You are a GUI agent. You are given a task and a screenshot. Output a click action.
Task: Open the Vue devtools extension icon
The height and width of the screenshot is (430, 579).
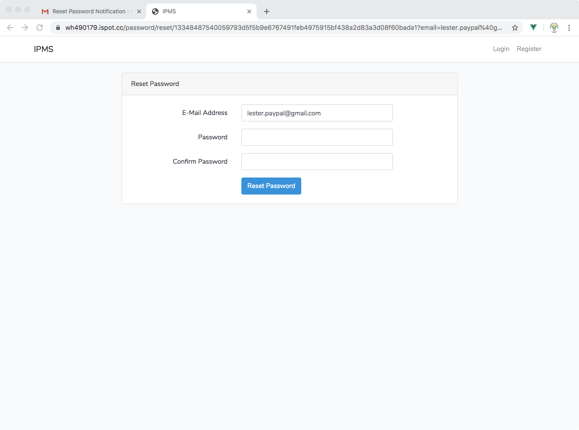(533, 28)
